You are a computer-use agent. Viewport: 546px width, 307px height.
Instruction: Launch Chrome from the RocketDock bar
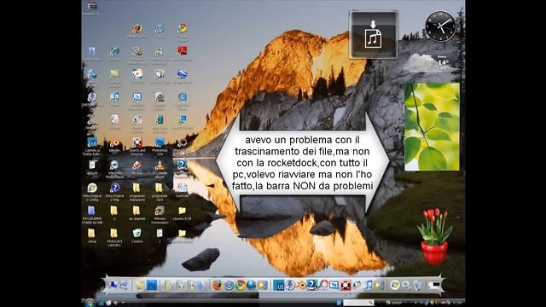(240, 285)
